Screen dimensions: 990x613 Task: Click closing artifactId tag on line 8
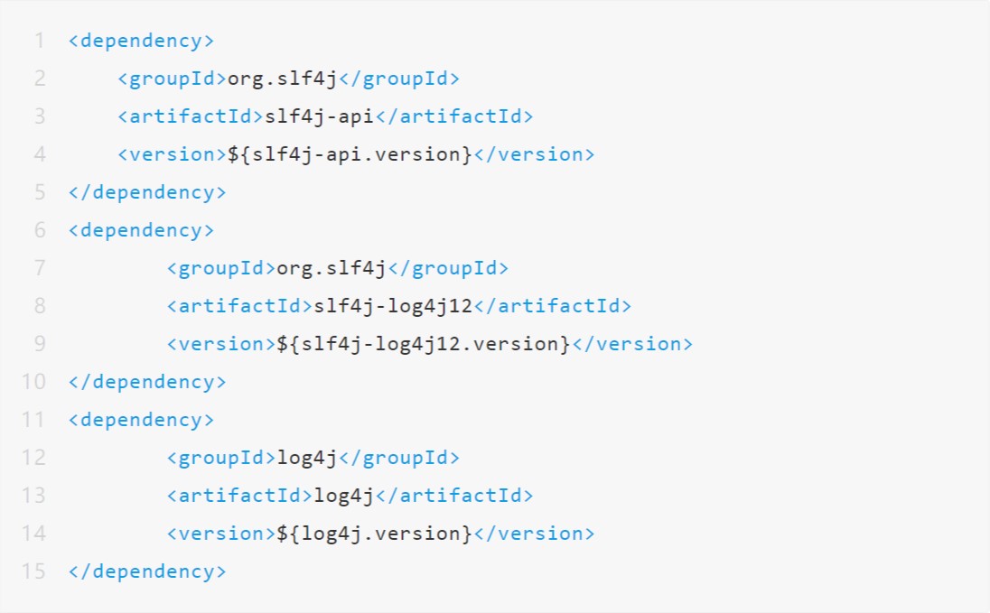[553, 306]
